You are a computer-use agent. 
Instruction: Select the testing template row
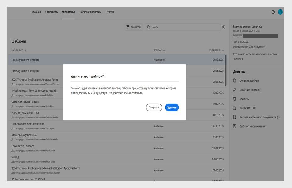[117, 159]
